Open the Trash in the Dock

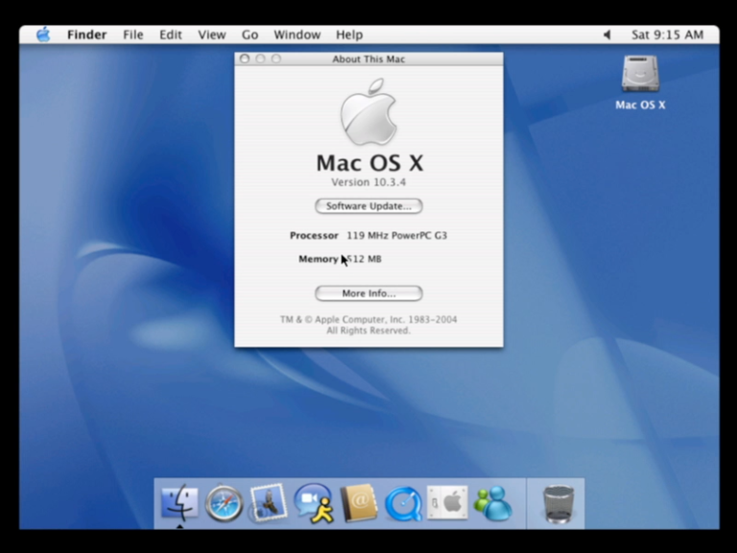(x=558, y=504)
